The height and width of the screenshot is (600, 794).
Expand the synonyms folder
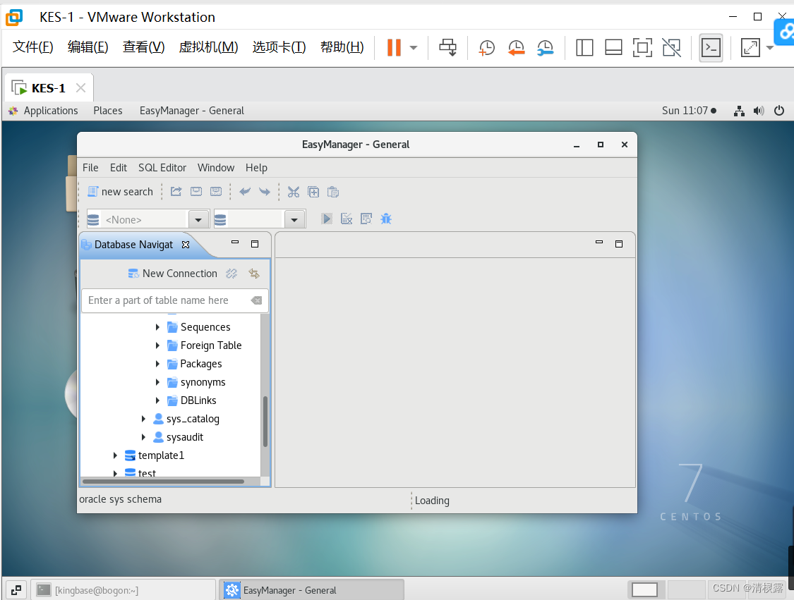pyautogui.click(x=157, y=382)
